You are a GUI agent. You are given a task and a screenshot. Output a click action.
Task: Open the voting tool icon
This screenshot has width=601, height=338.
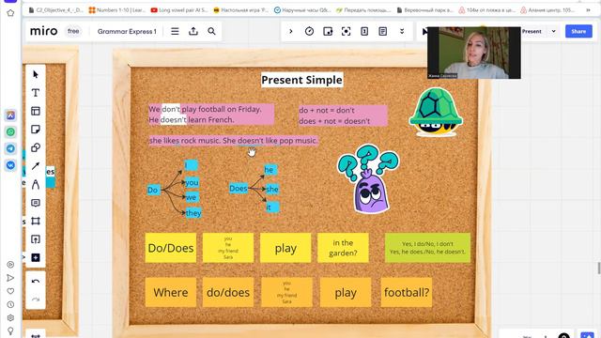[x=364, y=31]
